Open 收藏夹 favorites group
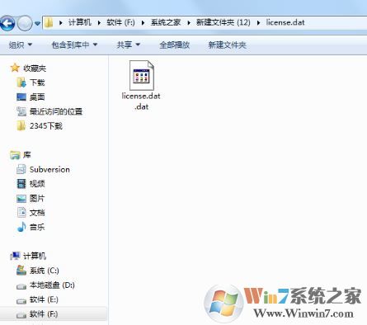Viewport: 367px width, 325px height. (35, 68)
